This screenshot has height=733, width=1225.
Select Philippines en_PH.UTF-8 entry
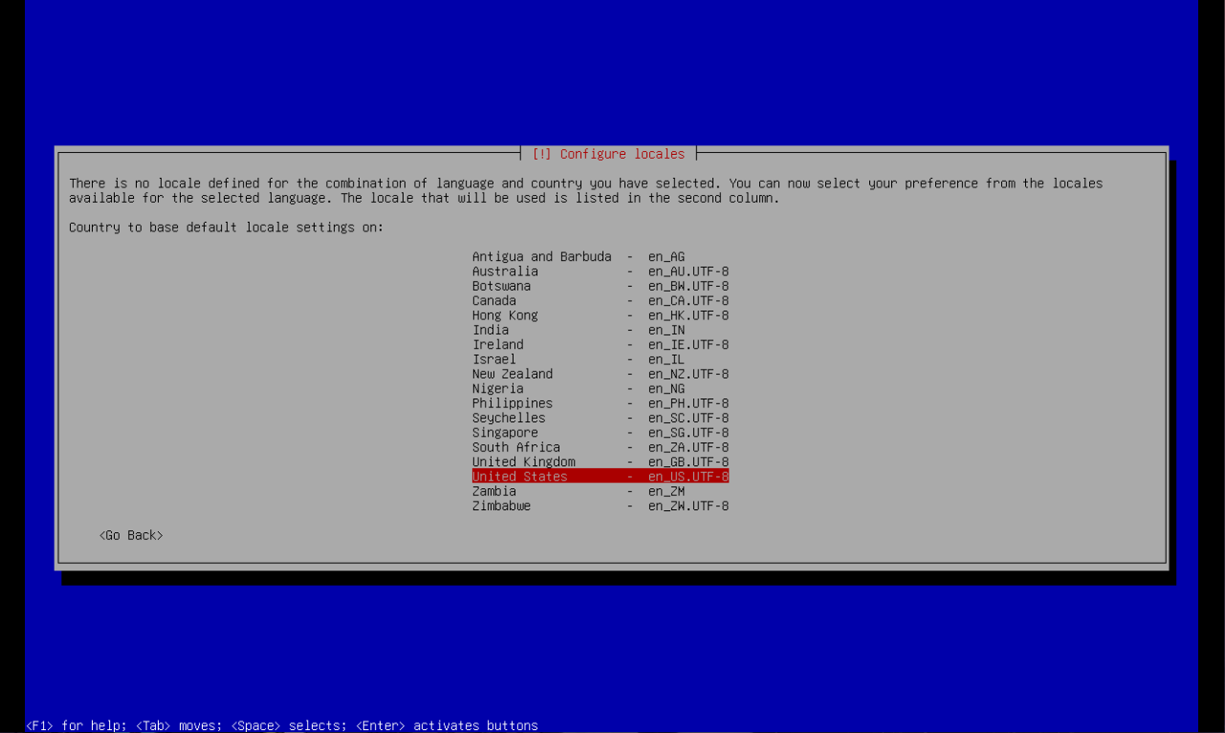pos(600,403)
